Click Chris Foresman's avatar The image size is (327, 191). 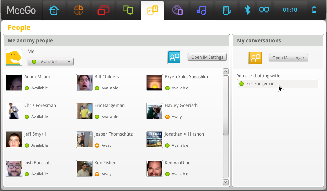14,111
